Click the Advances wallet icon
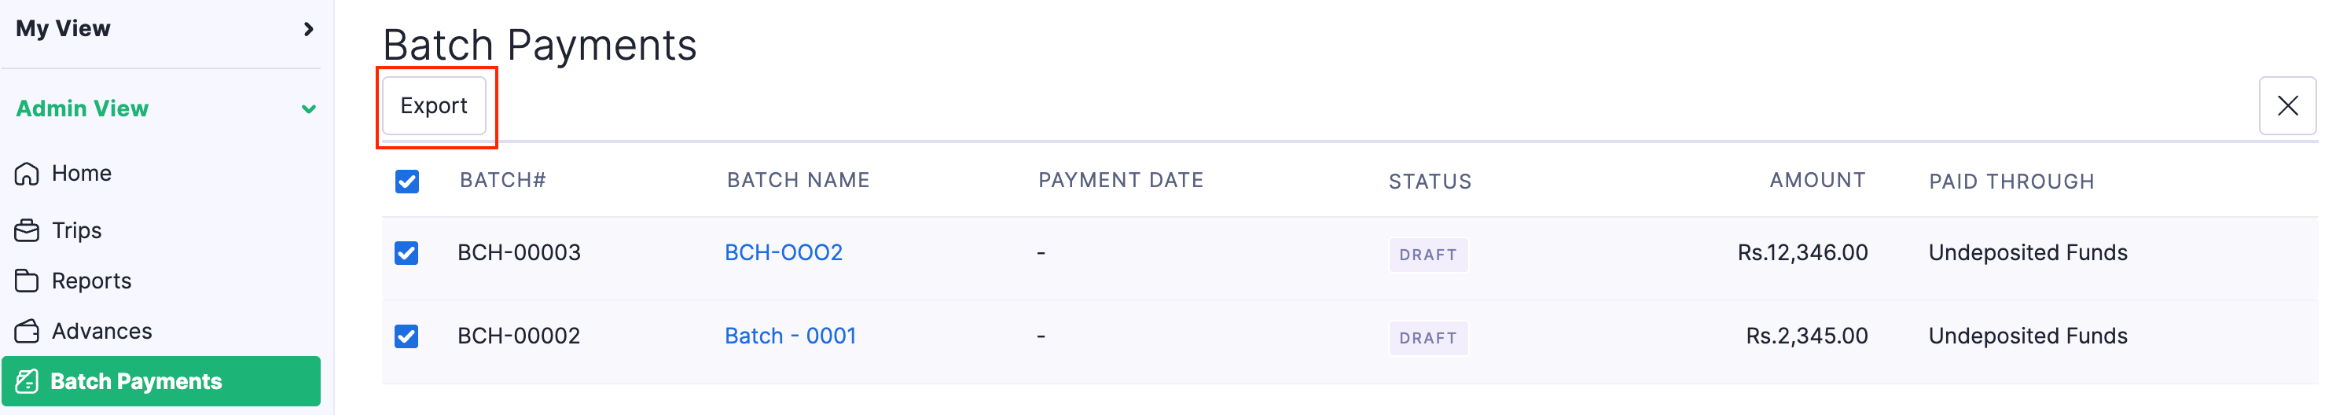This screenshot has height=415, width=2347. pos(28,331)
